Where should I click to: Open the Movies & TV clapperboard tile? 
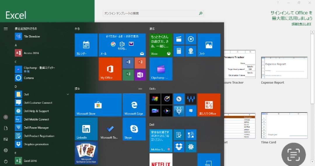(x=179, y=39)
